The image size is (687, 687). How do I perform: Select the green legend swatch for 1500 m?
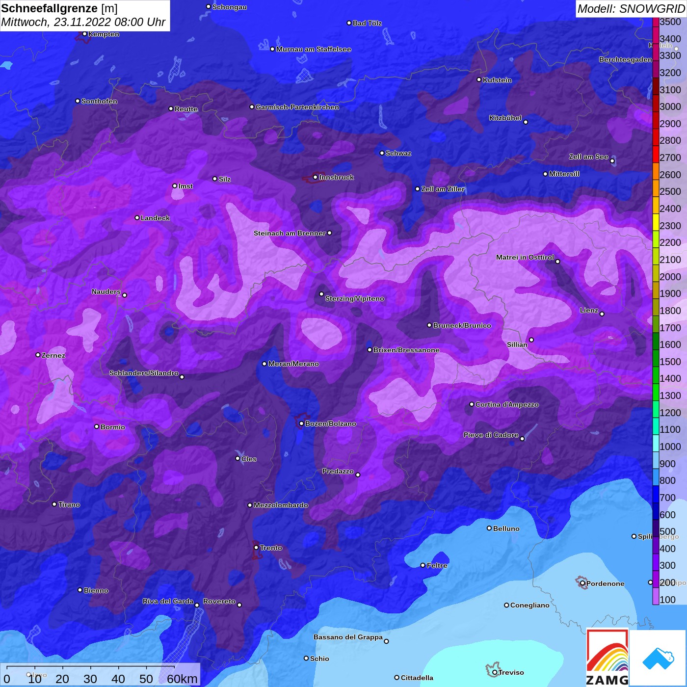pyautogui.click(x=656, y=358)
